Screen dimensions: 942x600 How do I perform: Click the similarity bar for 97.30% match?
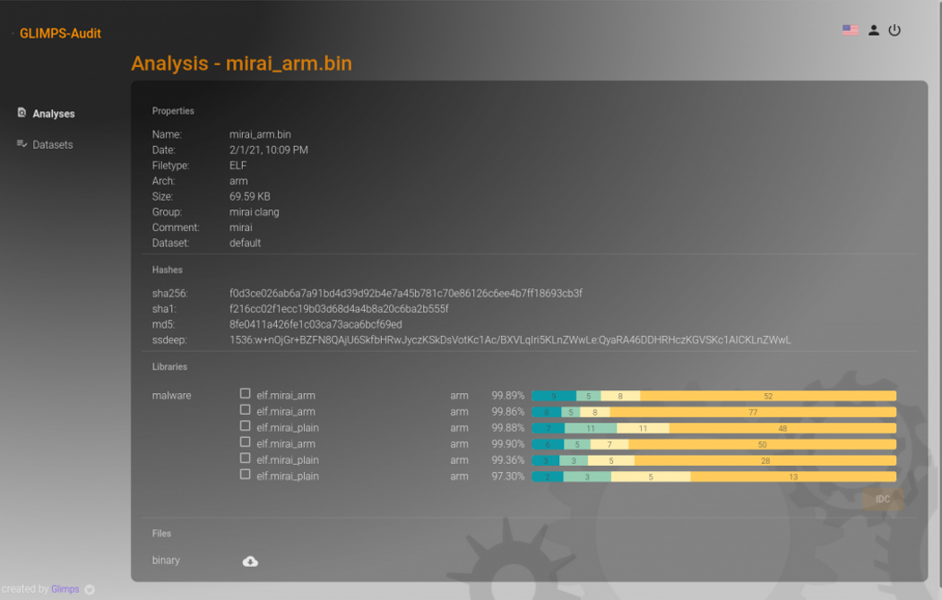click(x=713, y=477)
